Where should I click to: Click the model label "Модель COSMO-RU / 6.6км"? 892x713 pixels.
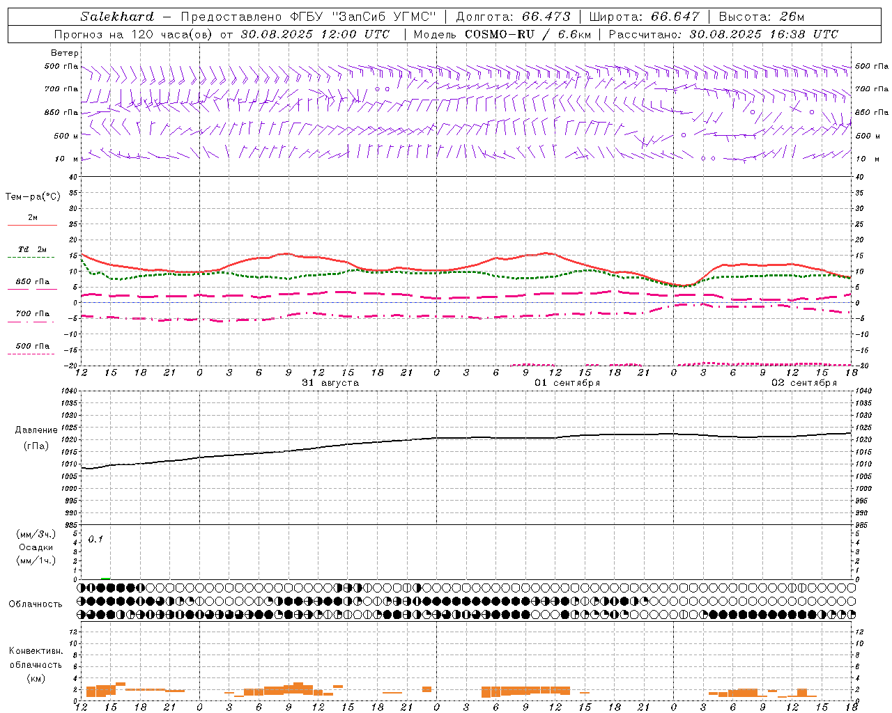tap(501, 34)
